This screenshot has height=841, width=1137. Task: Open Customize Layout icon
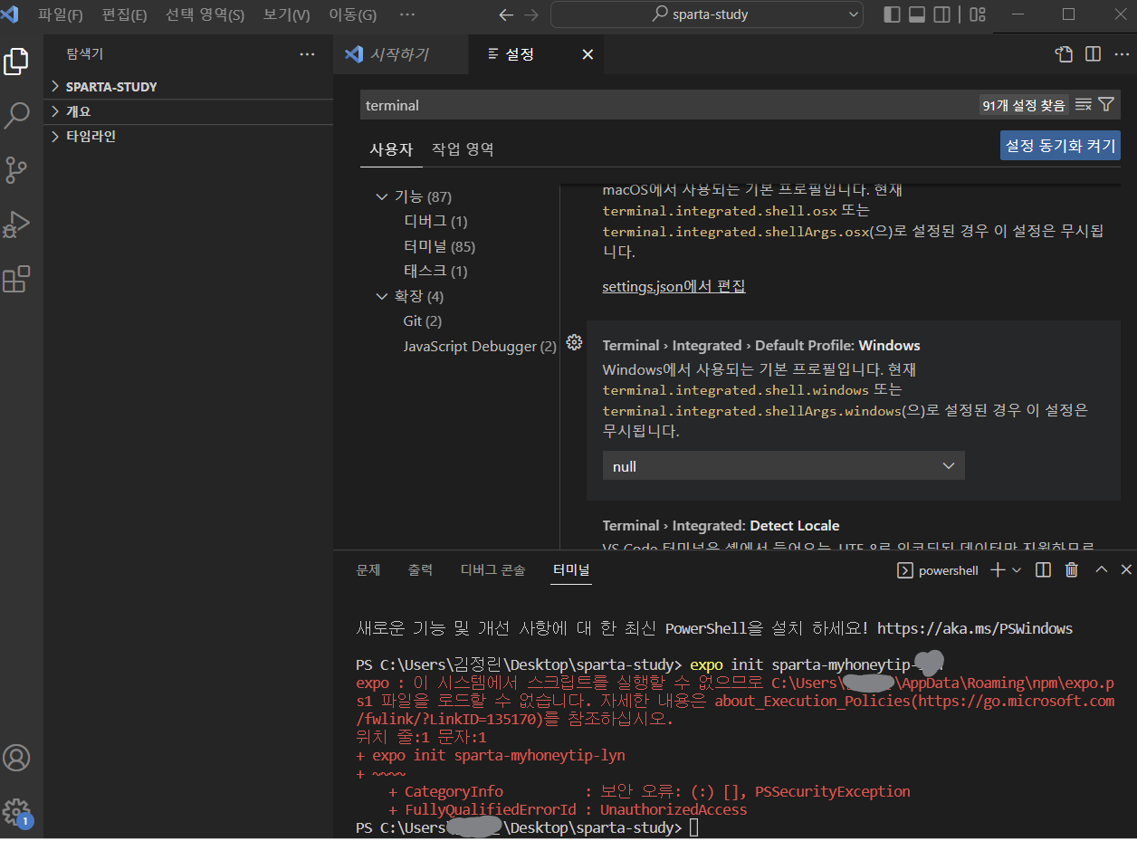[977, 14]
